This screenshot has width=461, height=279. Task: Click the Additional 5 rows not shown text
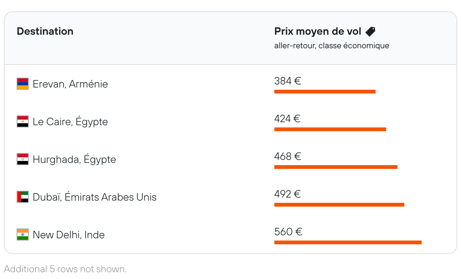(x=65, y=269)
